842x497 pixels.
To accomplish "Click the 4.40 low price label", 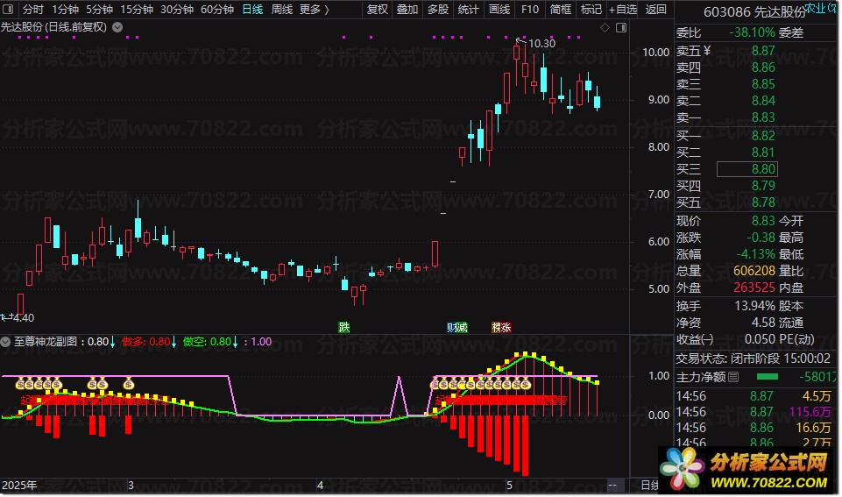I will (x=23, y=317).
